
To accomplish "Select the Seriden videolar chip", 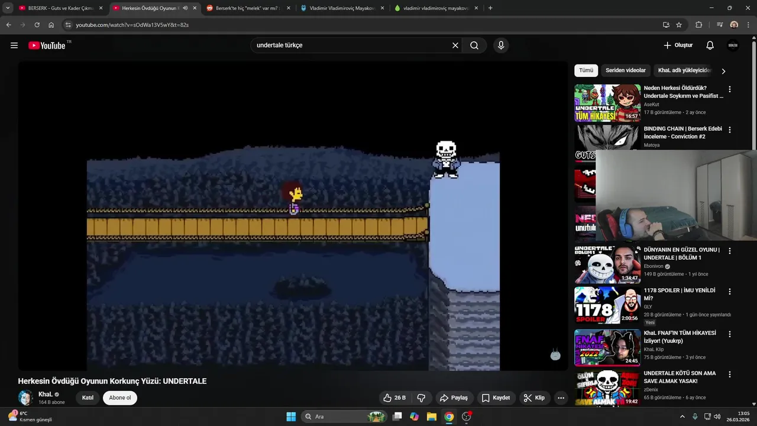I will tap(626, 70).
